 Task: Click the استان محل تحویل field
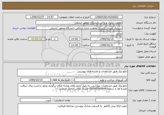[x=106, y=51]
